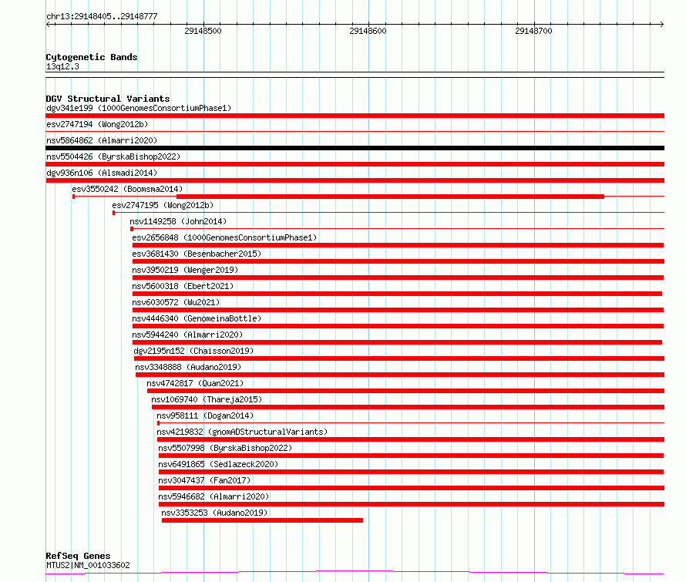Open the nsv3348888 (Audano2019) label
The width and height of the screenshot is (686, 582).
tap(188, 367)
